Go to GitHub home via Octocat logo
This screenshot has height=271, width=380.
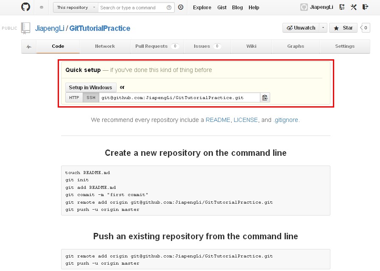26,7
